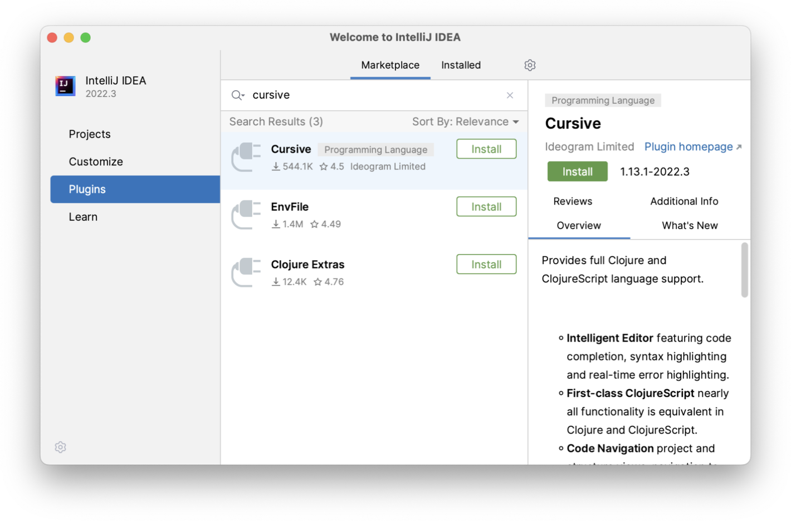Install the Cursive plugin from the results list
Screen dimensions: 791x521
486,149
